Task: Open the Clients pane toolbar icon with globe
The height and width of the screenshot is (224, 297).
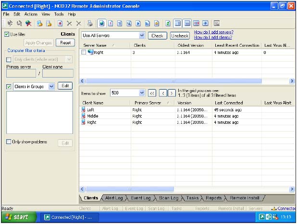Action: point(102,23)
